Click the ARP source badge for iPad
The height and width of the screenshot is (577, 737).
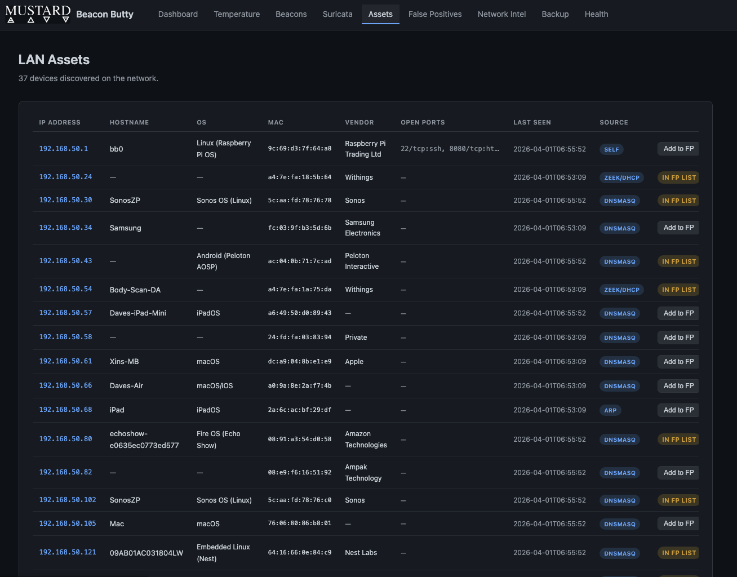click(610, 410)
